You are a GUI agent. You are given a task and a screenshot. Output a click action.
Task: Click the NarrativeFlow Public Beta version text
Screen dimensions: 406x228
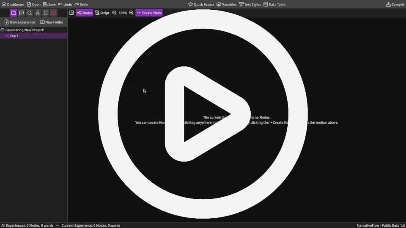[x=380, y=225]
